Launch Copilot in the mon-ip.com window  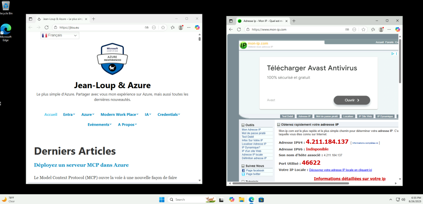point(398,29)
